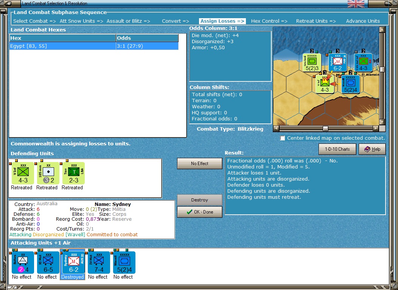Click the Name: Sydney unit detail
398x290 pixels.
pos(113,204)
